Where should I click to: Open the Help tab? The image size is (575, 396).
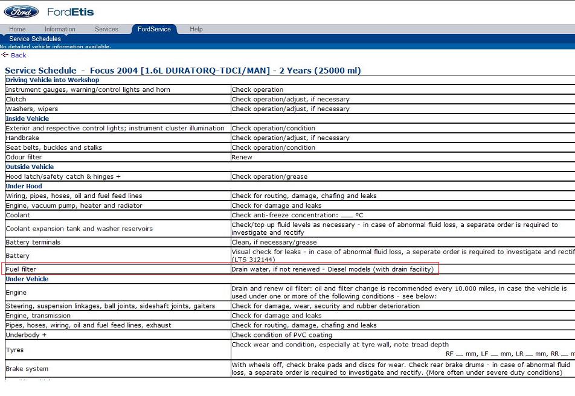(x=196, y=29)
